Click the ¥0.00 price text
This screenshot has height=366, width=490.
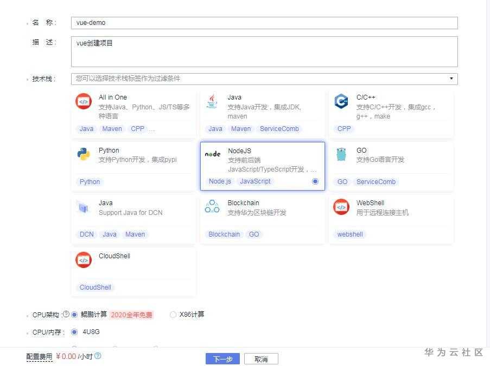tap(66, 356)
